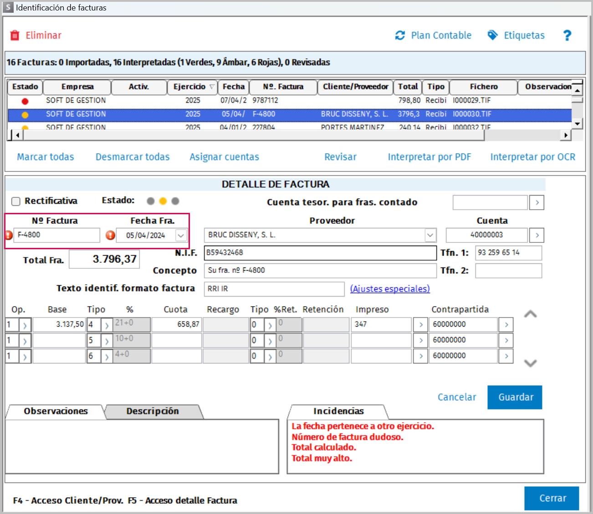This screenshot has width=593, height=514.
Task: Click the Etiquetas tag icon
Action: tap(493, 35)
